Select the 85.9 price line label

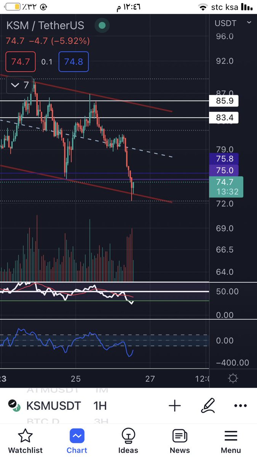225,101
